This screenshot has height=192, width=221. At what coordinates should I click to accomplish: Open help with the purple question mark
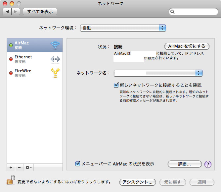(x=208, y=164)
